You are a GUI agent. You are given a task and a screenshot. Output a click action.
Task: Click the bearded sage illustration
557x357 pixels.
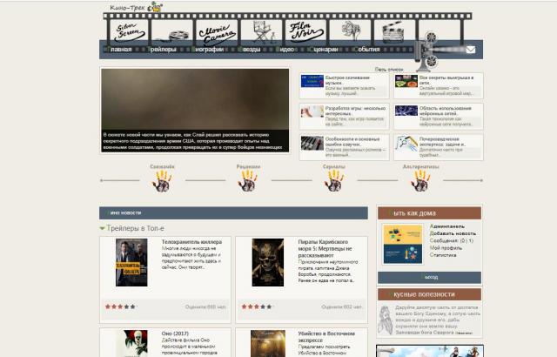pos(386,320)
